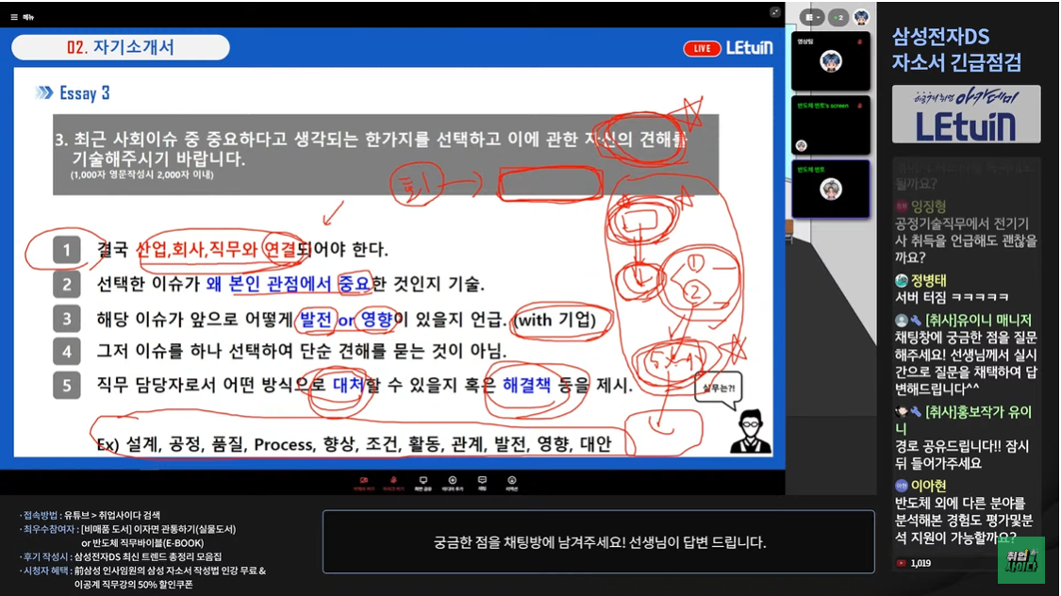Open the layout view dropdown
This screenshot has height=596, width=1061.
coord(811,17)
